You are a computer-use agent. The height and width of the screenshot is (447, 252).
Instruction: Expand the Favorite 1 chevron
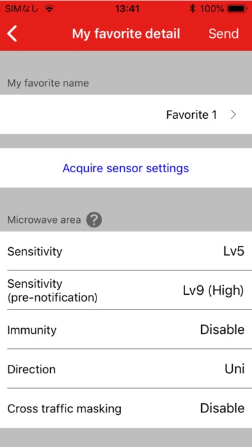(x=233, y=114)
